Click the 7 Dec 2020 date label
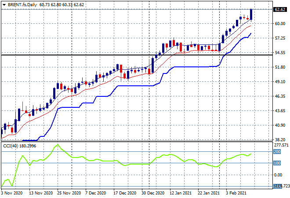Viewport: 290px width, 198px height. click(x=95, y=193)
